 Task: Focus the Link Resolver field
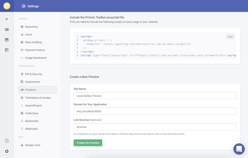(x=155, y=127)
